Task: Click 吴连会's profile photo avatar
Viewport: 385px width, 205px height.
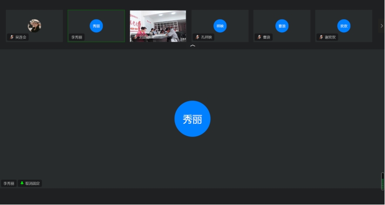Action: point(34,26)
